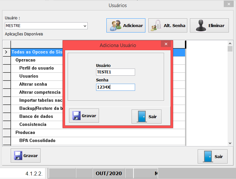The width and height of the screenshot is (236, 179).
Task: Click the Adicionar users icon
Action: 115,25
